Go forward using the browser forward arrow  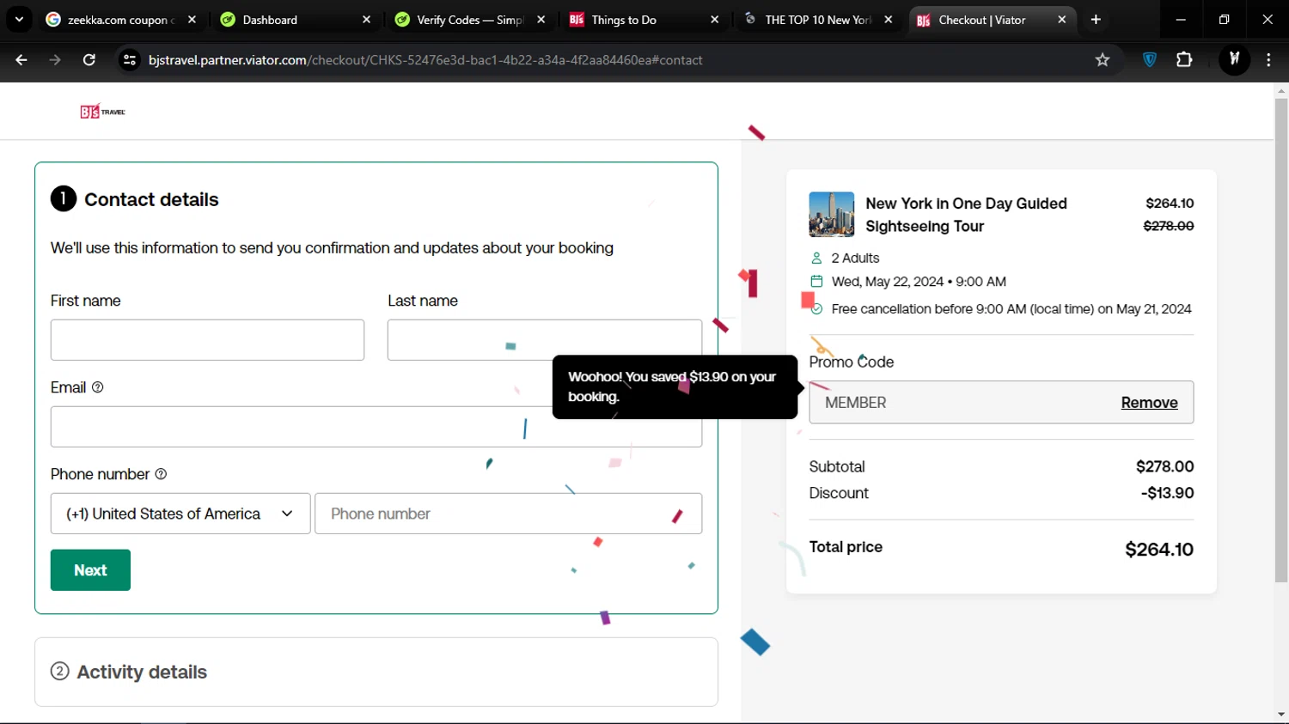point(55,60)
